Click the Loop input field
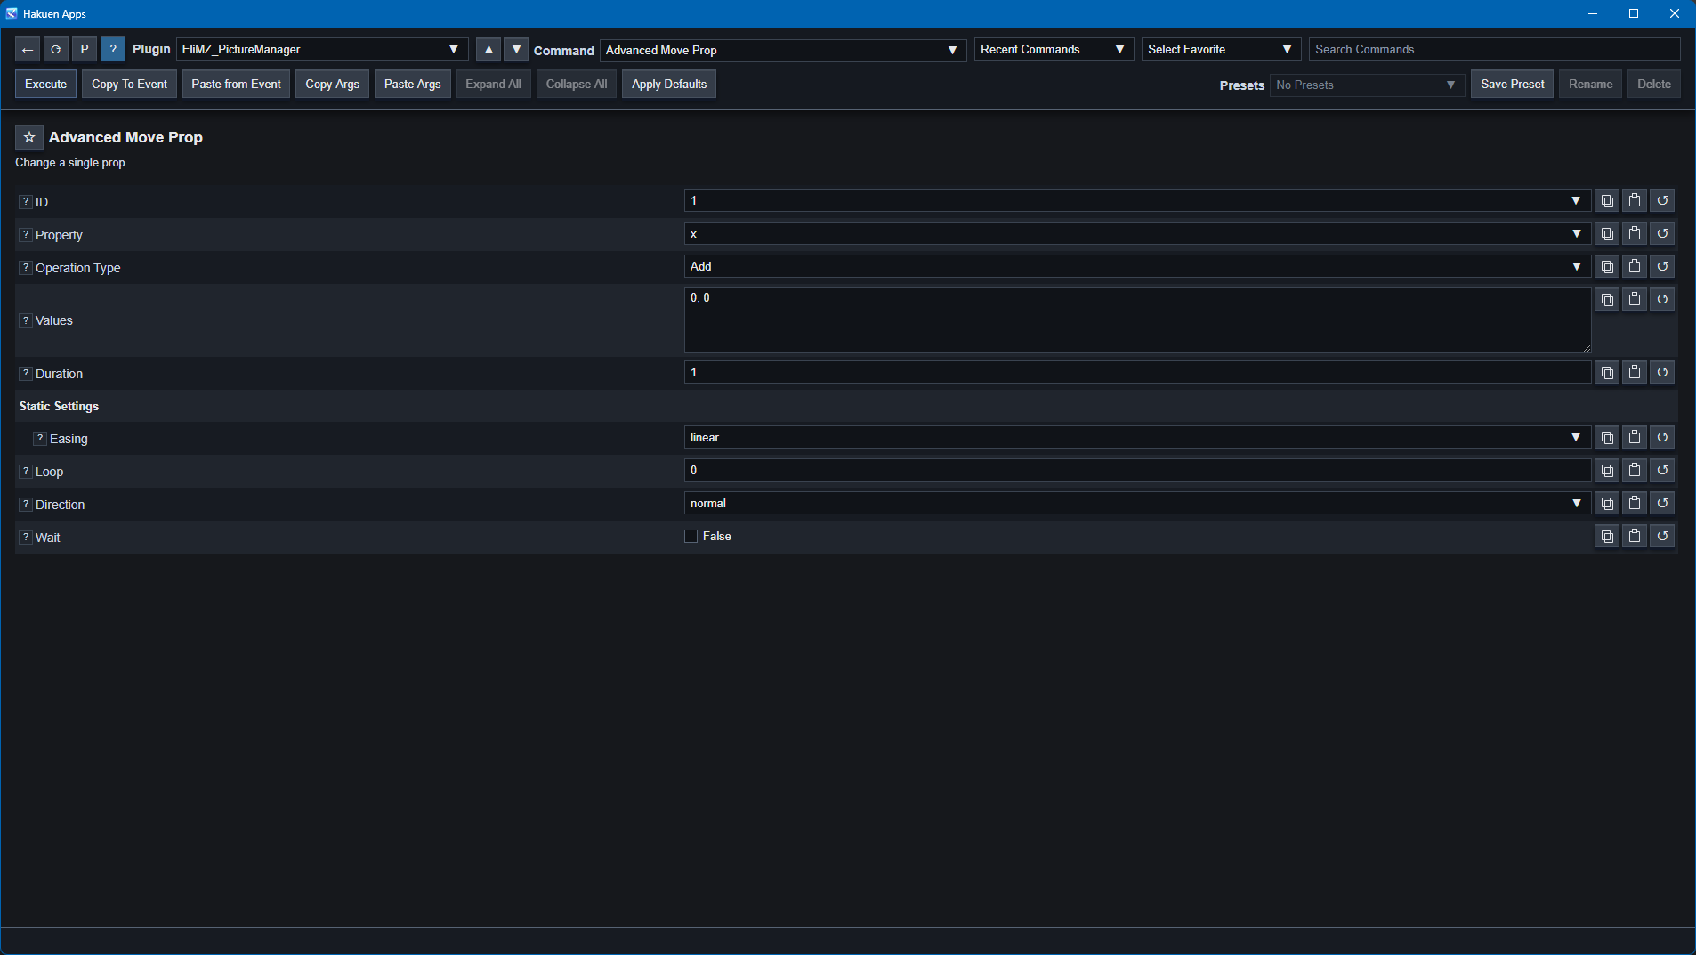 click(x=1137, y=471)
